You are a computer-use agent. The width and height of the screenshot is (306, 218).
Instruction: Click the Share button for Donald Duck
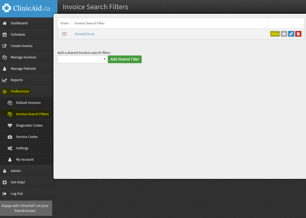(x=275, y=34)
